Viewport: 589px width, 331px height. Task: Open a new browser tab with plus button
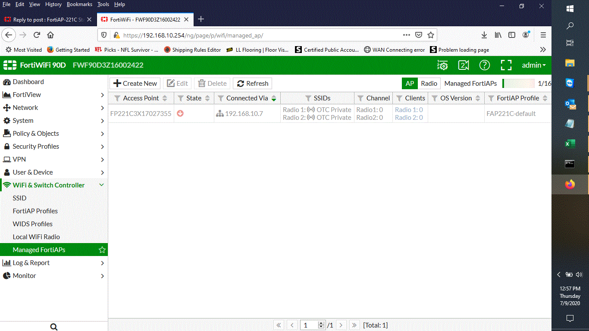tap(201, 19)
